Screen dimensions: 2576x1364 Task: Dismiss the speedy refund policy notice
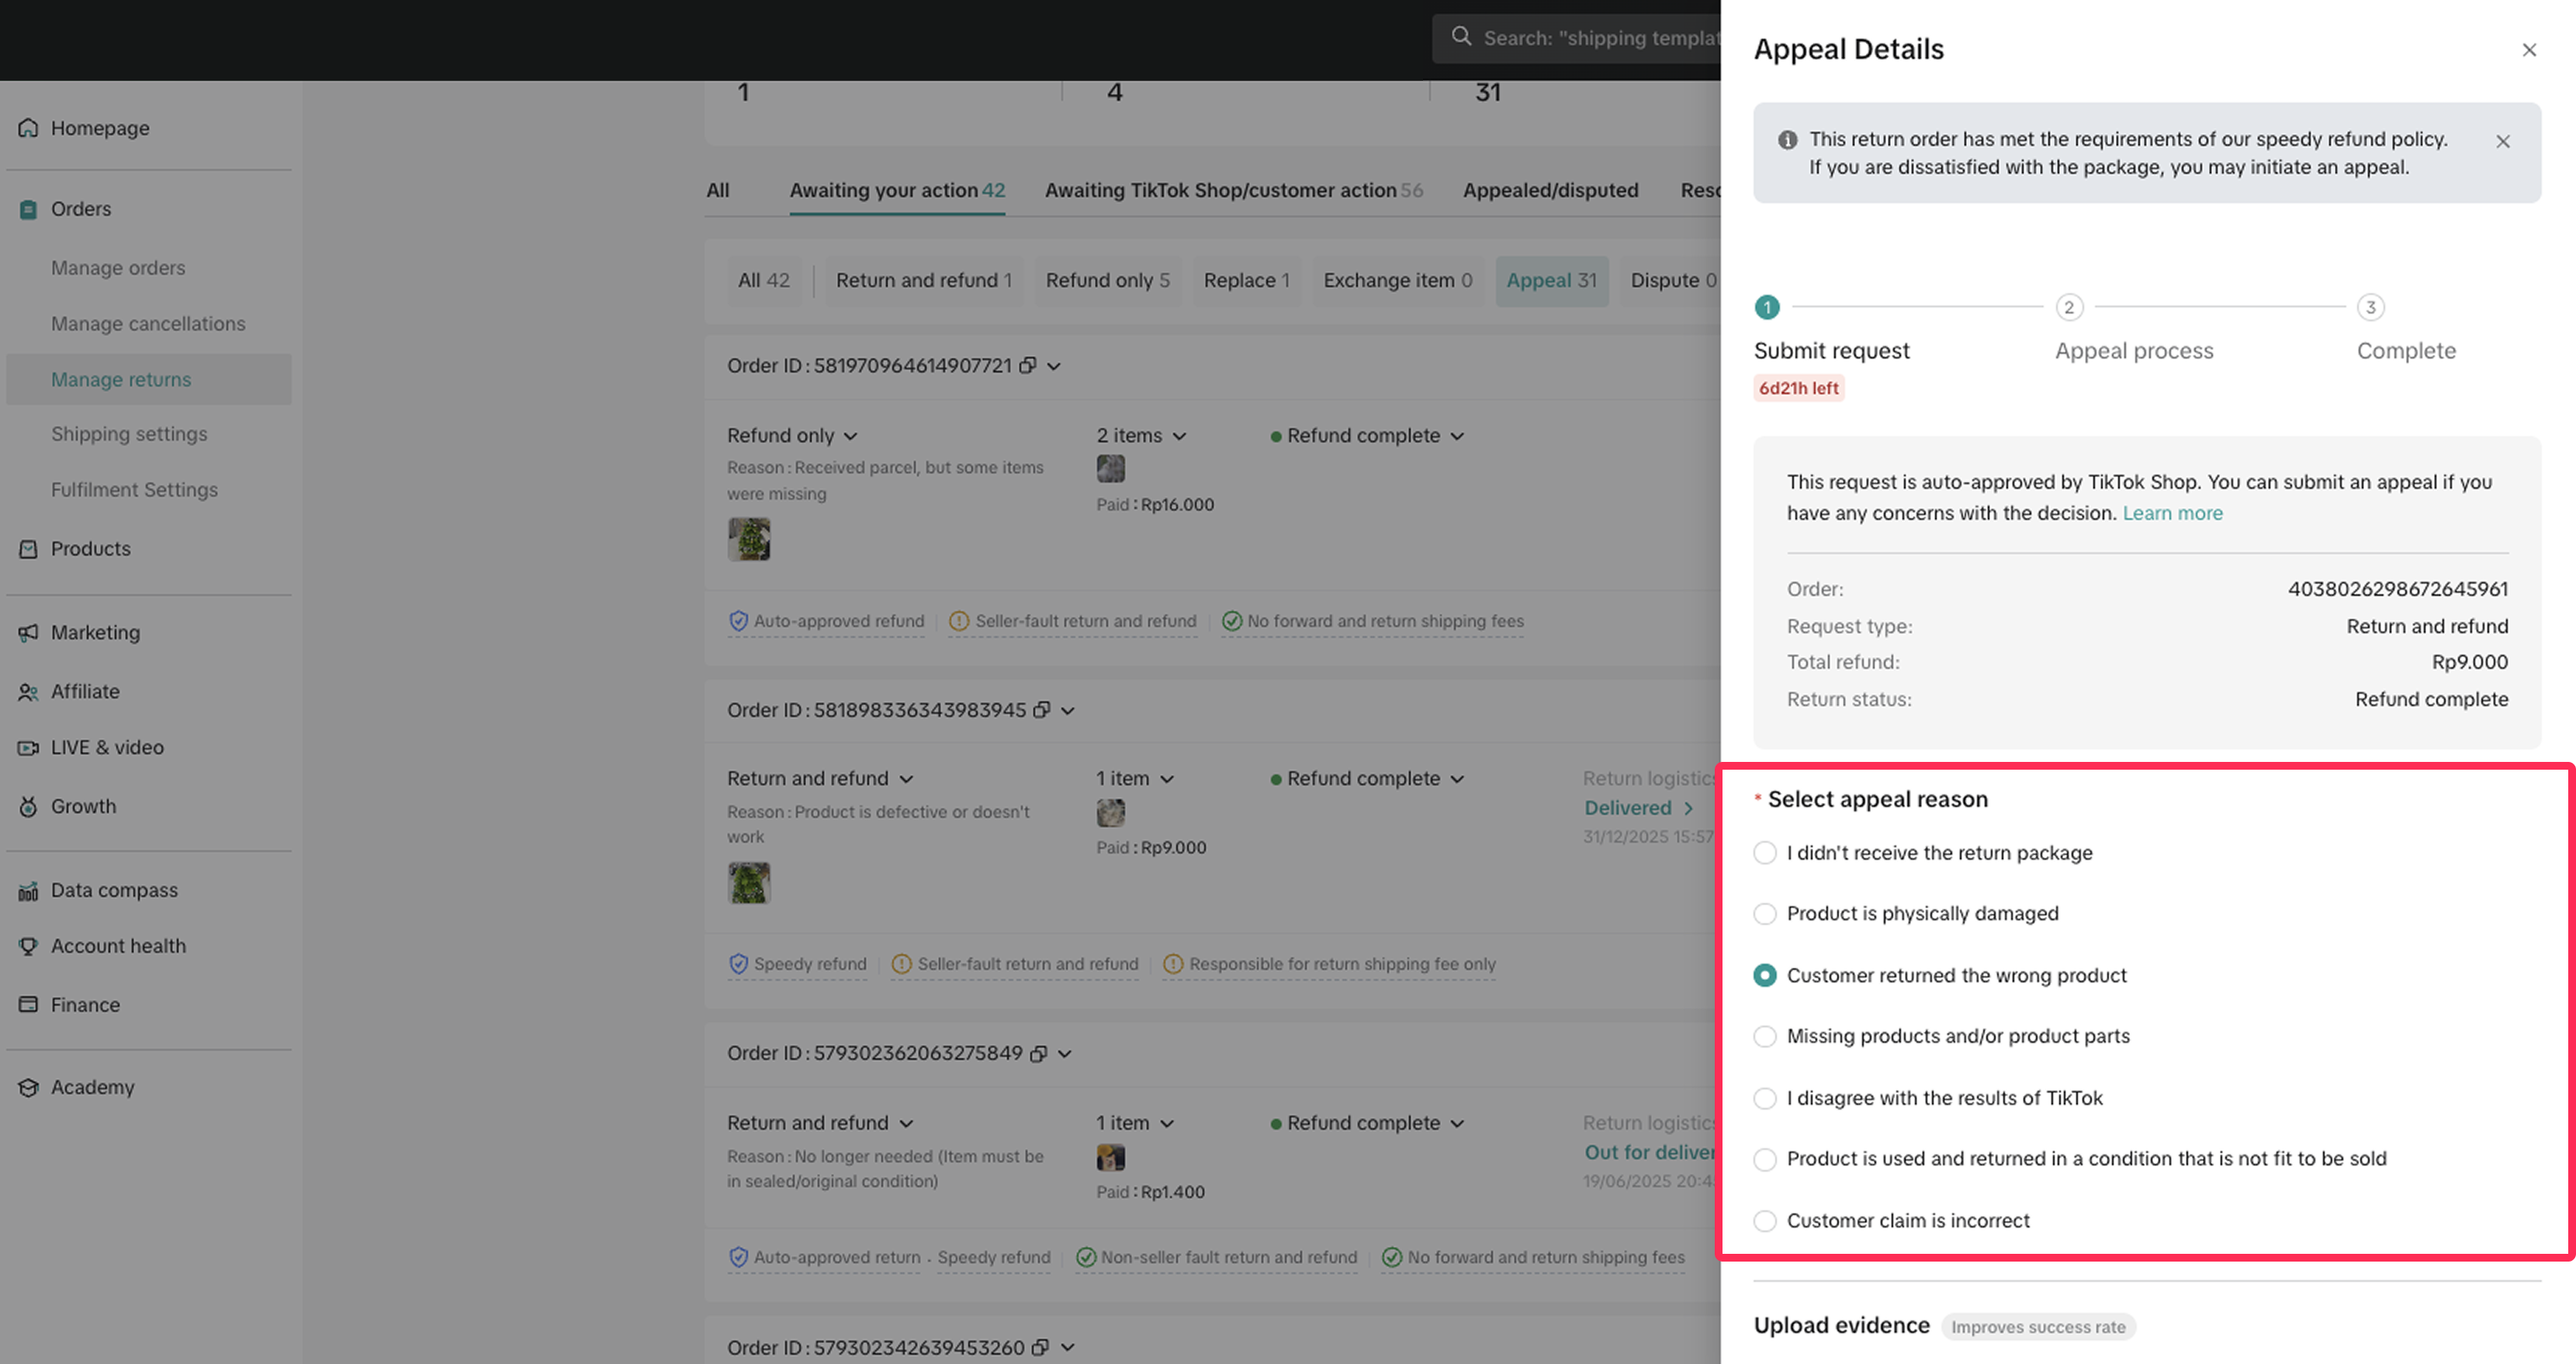pyautogui.click(x=2502, y=141)
